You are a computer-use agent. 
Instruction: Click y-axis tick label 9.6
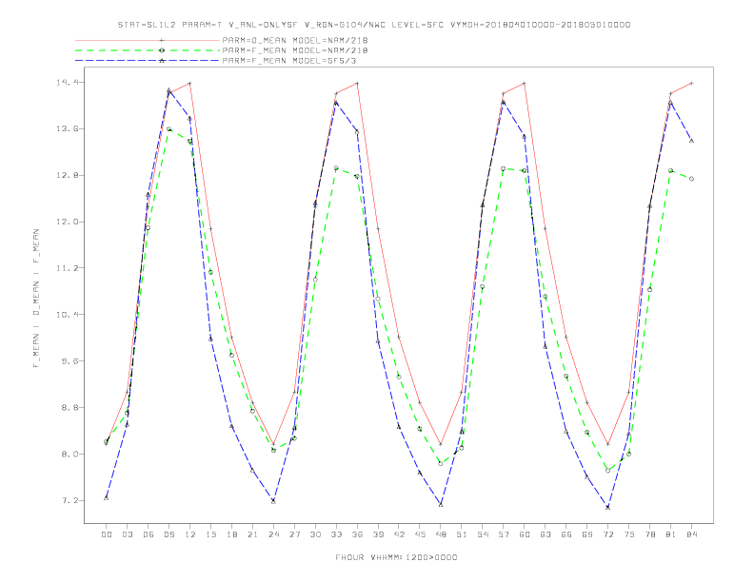point(69,361)
